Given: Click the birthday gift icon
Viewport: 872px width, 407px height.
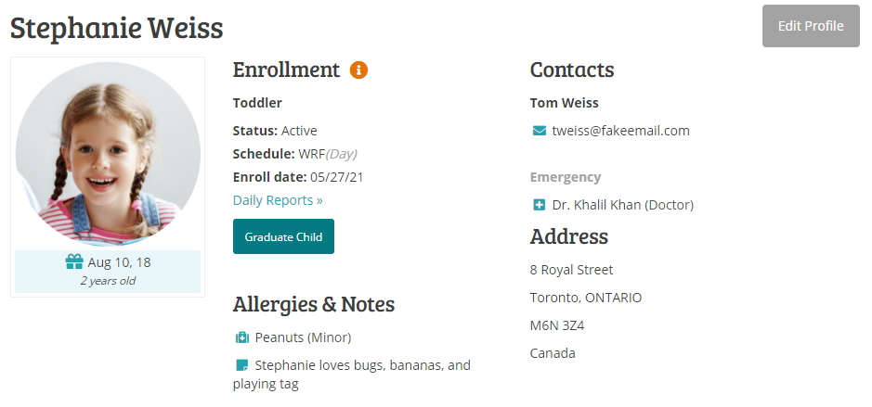Looking at the screenshot, I should [74, 262].
